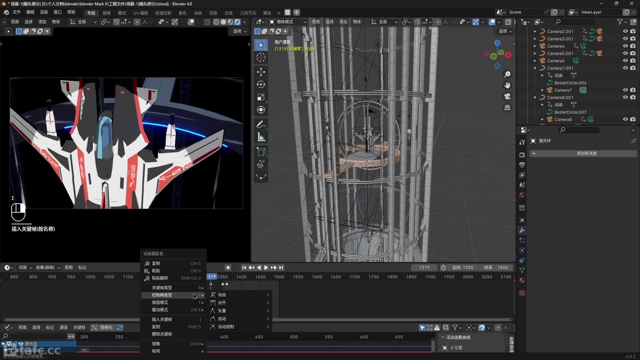Toggle auto keying record button

(x=228, y=268)
